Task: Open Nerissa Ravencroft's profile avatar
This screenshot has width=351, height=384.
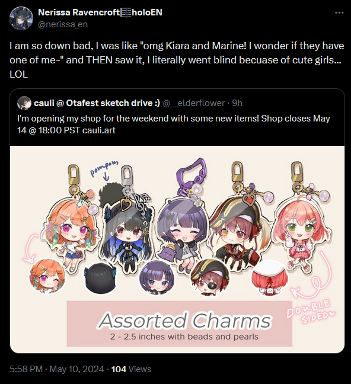Action: click(x=21, y=18)
